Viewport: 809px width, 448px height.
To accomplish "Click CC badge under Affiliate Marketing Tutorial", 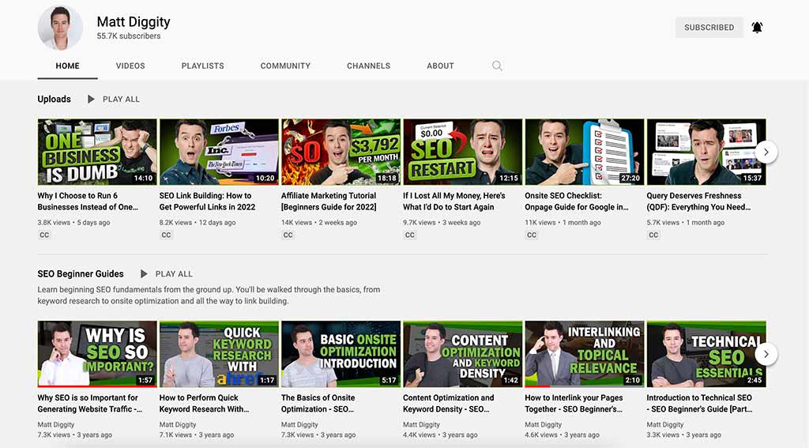I will (x=288, y=235).
